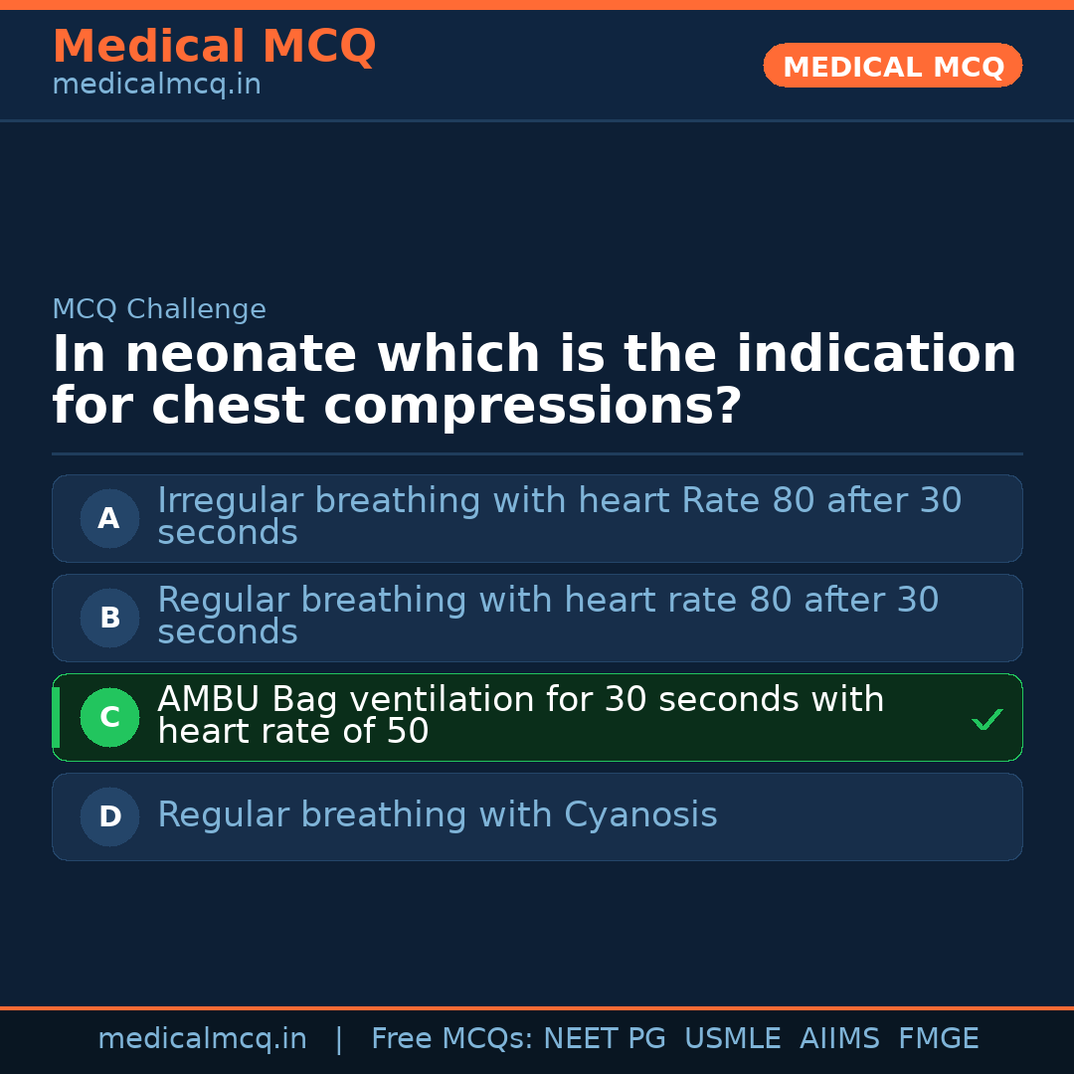The image size is (1074, 1074).
Task: Open medicalmcq.in link in the footer
Action: pos(202,1039)
